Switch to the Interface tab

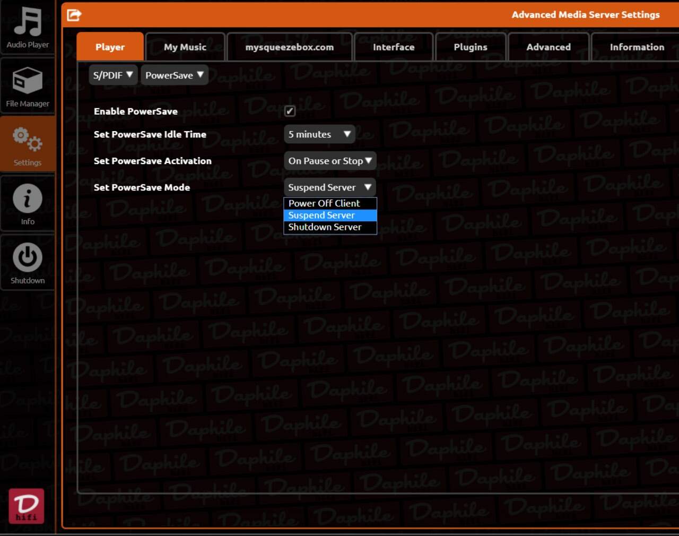394,47
